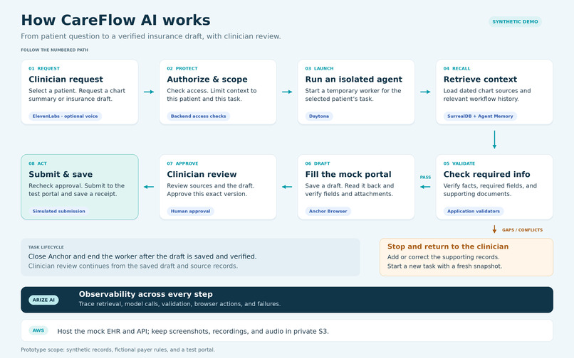The width and height of the screenshot is (574, 358).
Task: Click the Daytona tag
Action: tap(319, 116)
